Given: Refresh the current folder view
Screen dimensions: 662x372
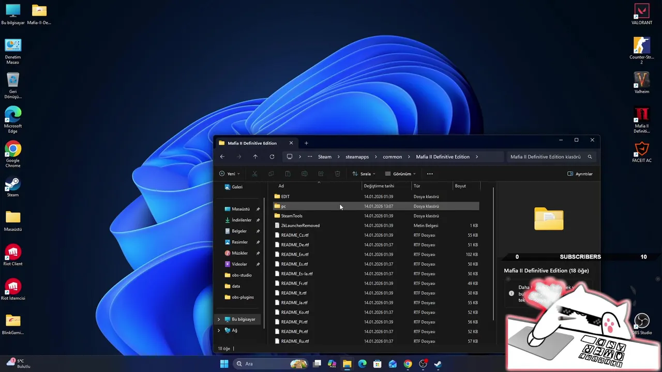Looking at the screenshot, I should click(x=272, y=157).
